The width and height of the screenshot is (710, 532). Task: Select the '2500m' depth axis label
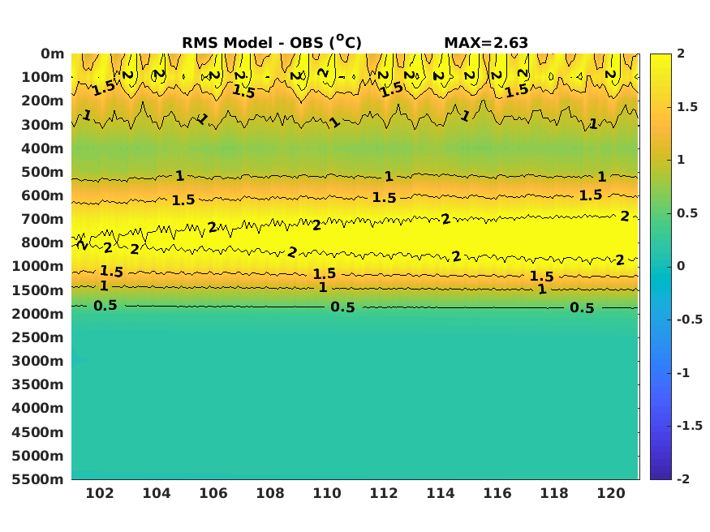38,337
